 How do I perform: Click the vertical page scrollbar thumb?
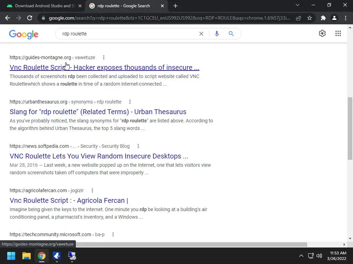[350, 129]
